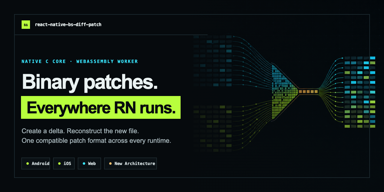Click 'Create a delta. Reconstruct the new file.' line

[x=80, y=131]
